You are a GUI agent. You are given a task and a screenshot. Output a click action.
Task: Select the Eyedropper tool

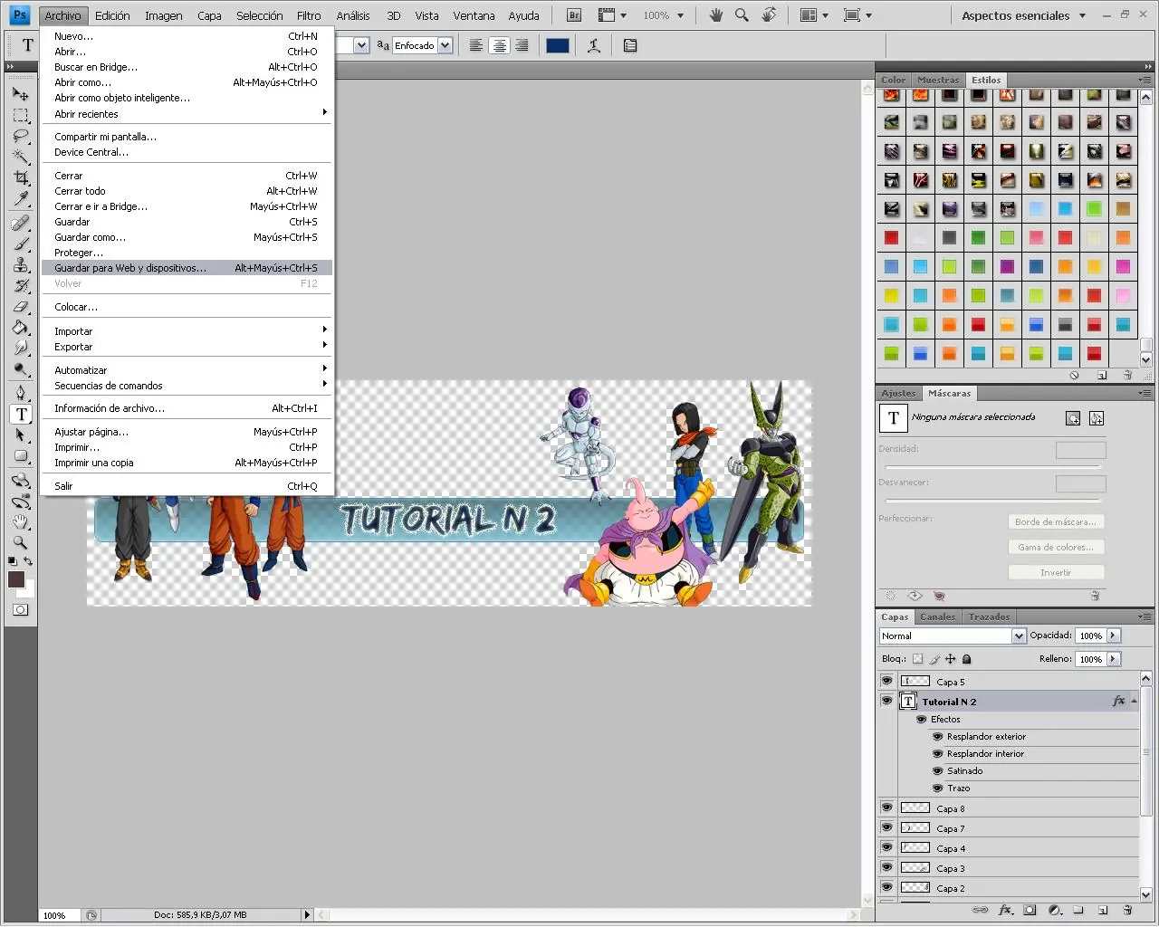(21, 198)
